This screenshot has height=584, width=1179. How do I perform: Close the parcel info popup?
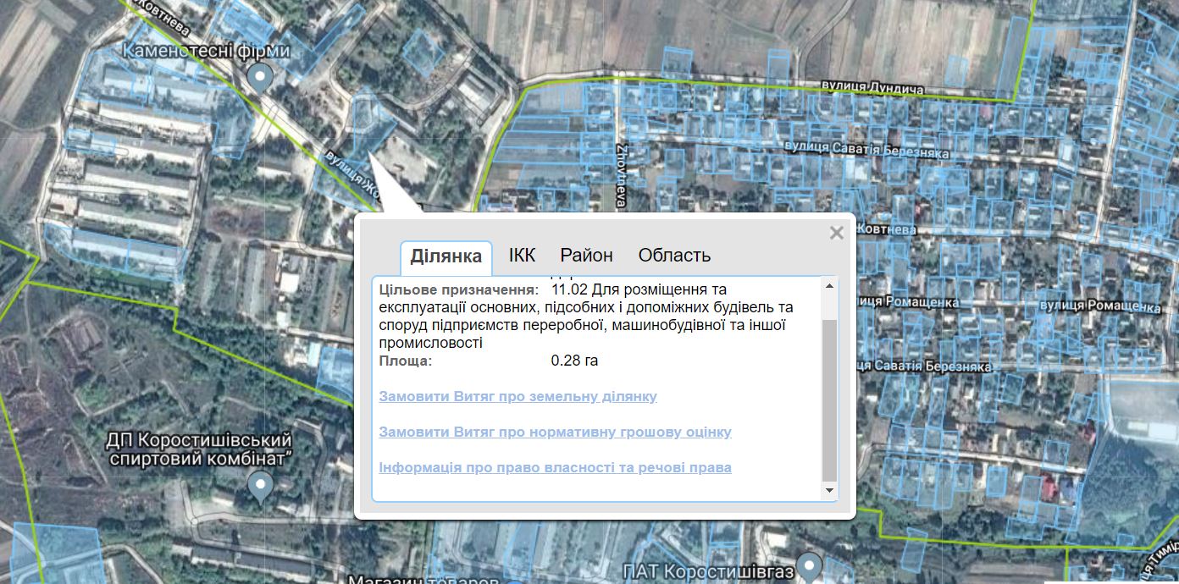[836, 233]
